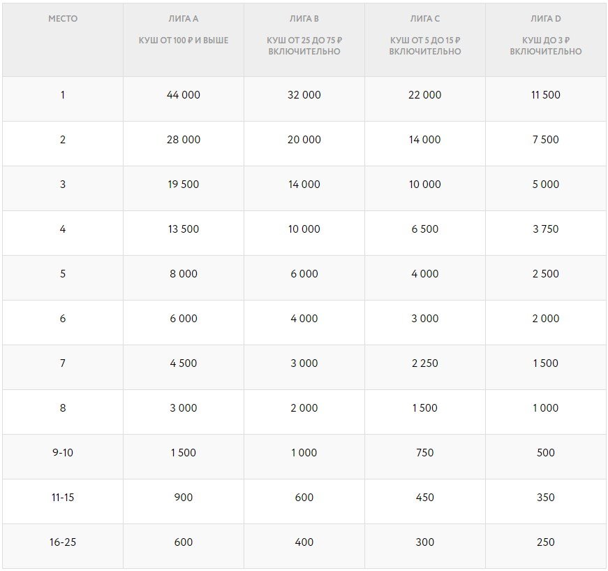Select the 32 000 prize in Лига B
608x571 pixels.
(x=304, y=95)
